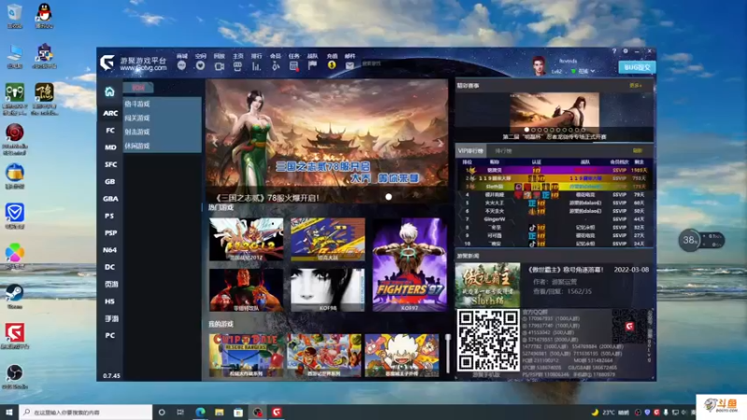Show previous banner with left arrow
Screen dimensions: 747x420
click(214, 143)
